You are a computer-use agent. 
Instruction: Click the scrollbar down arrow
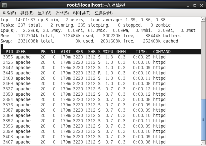point(203,143)
